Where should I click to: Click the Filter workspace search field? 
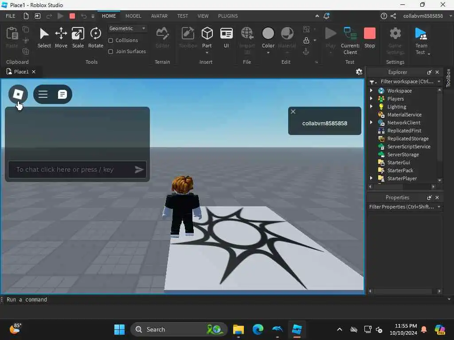(x=407, y=82)
